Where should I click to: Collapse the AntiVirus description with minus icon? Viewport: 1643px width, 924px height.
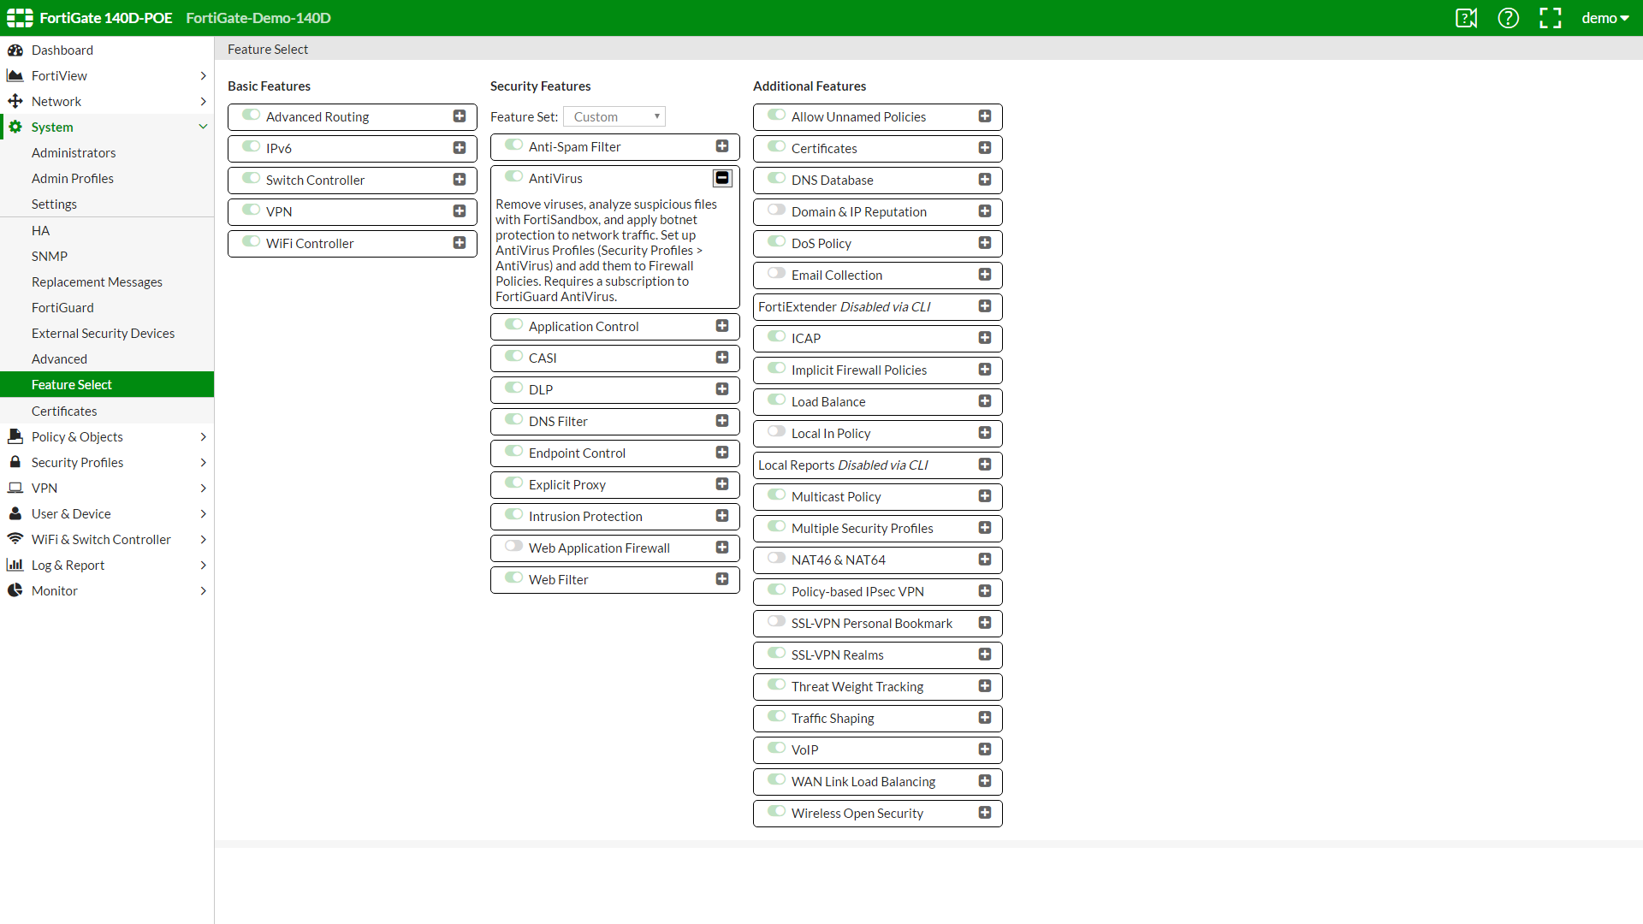pyautogui.click(x=722, y=178)
